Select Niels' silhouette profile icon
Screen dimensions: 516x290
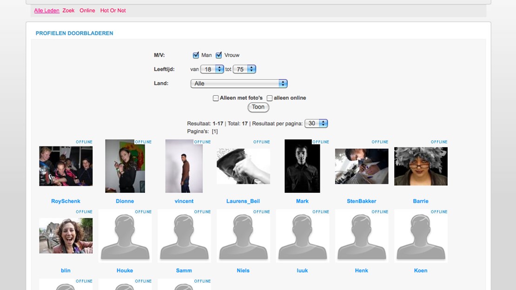(x=243, y=236)
